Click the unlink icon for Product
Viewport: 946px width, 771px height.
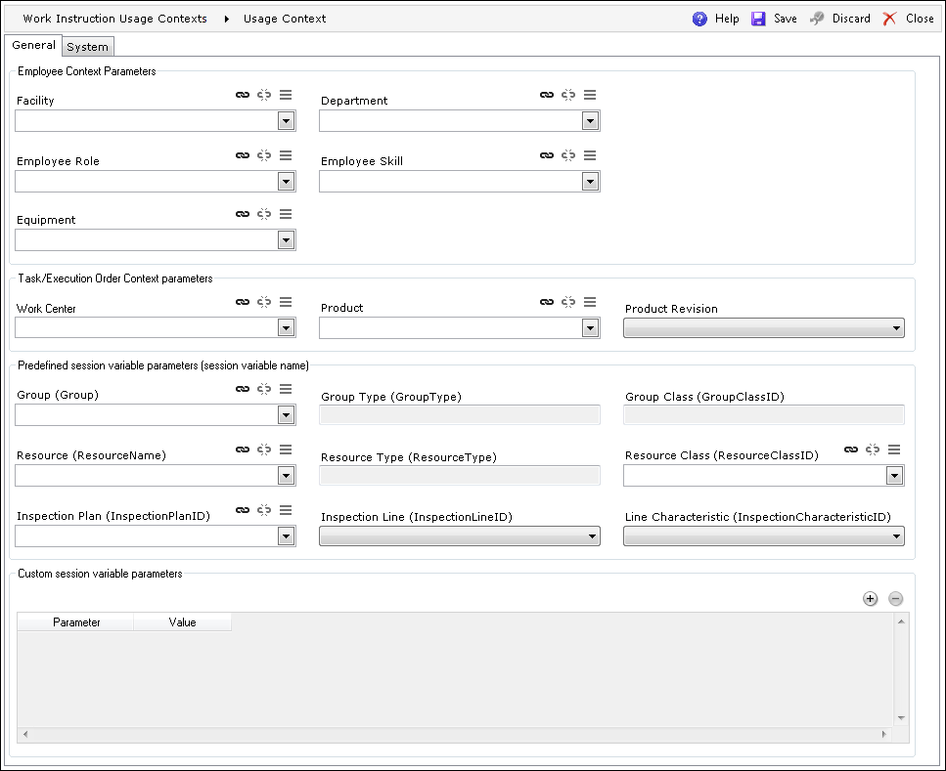(568, 302)
